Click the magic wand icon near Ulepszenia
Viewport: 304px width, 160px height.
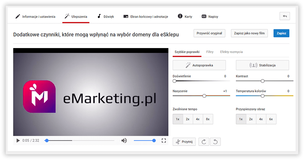coord(67,16)
